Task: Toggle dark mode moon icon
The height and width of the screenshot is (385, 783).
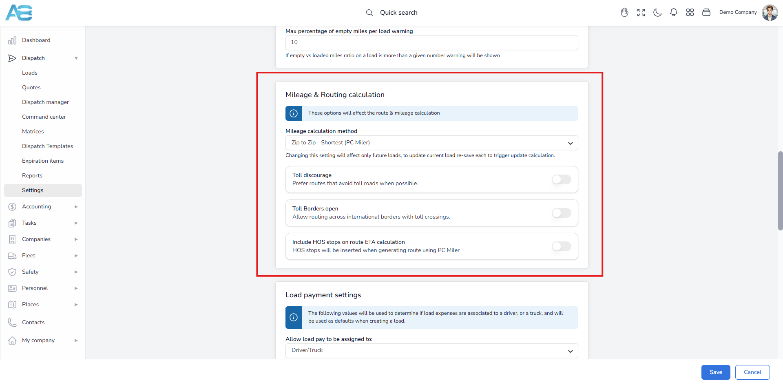Action: (657, 13)
